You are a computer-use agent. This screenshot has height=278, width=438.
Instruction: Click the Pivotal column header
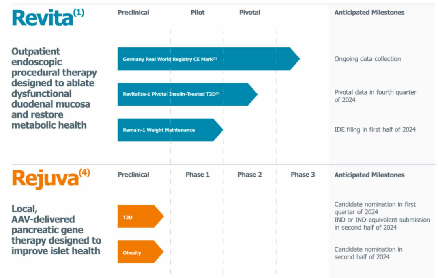249,13
